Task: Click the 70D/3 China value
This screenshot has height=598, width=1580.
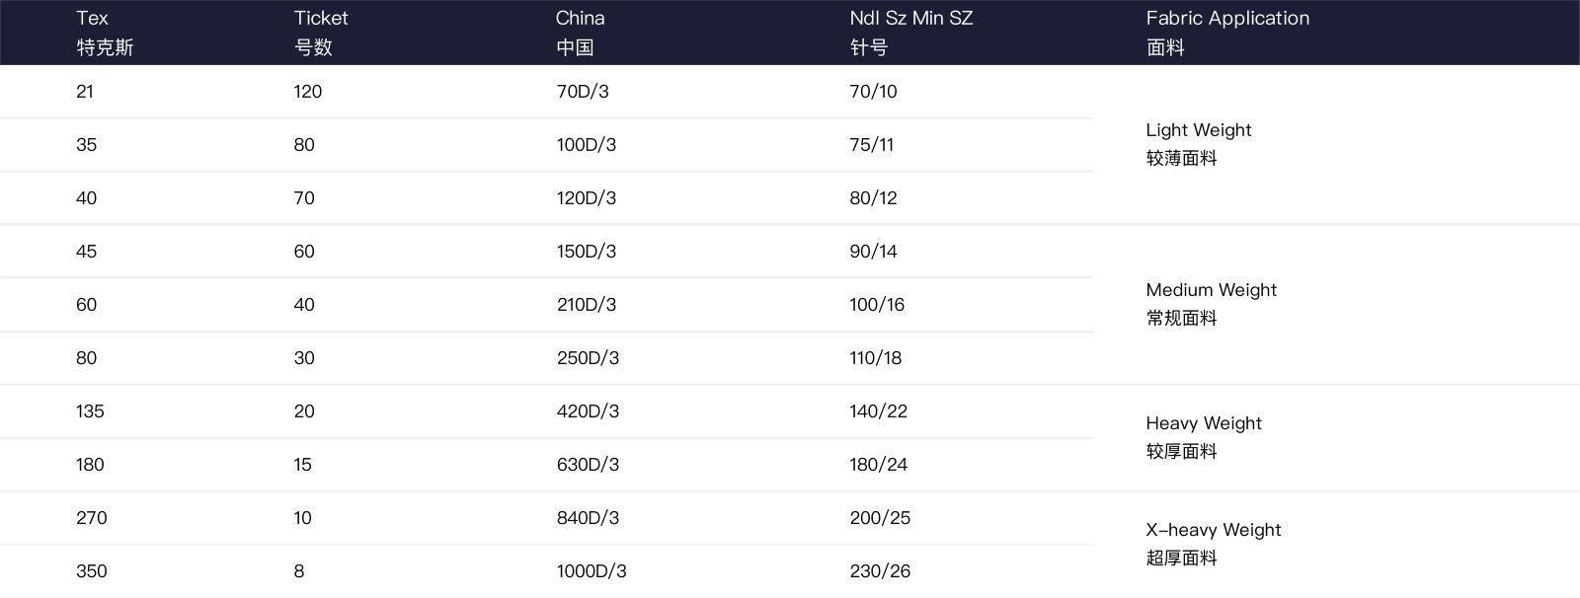Action: [583, 92]
